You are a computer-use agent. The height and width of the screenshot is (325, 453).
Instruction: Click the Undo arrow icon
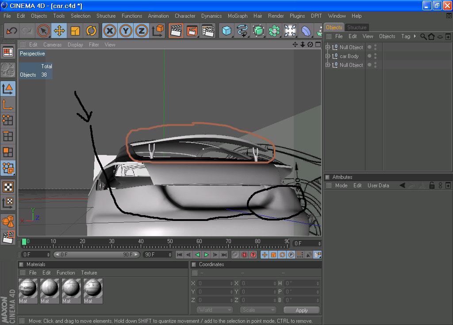point(12,31)
